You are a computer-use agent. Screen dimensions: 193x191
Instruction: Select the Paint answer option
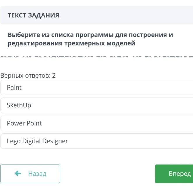[14, 88]
